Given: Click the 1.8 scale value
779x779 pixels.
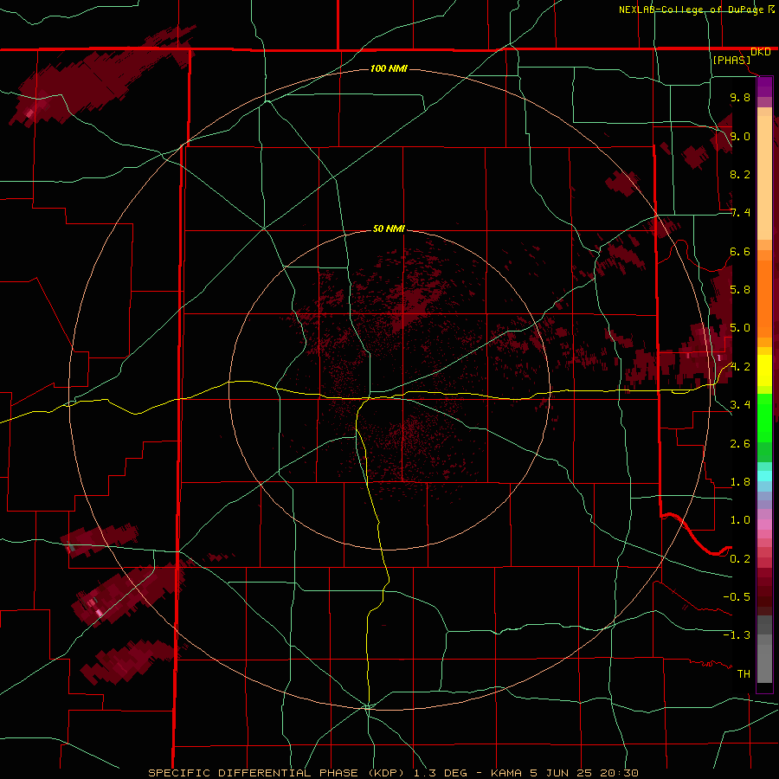Looking at the screenshot, I should coord(740,482).
